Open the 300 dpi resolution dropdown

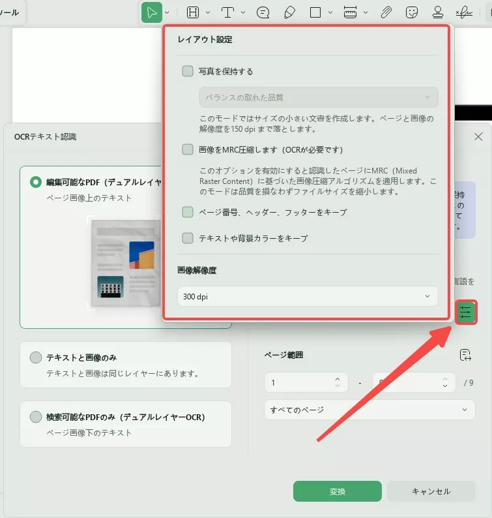pyautogui.click(x=308, y=296)
